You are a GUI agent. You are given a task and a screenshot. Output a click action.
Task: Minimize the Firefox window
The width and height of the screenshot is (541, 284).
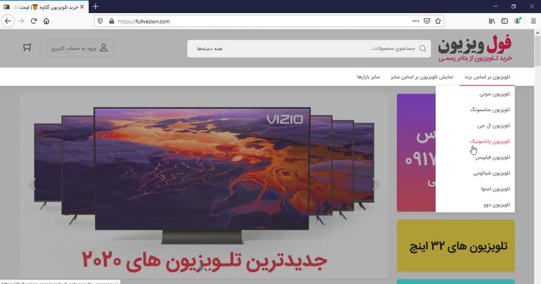[495, 7]
